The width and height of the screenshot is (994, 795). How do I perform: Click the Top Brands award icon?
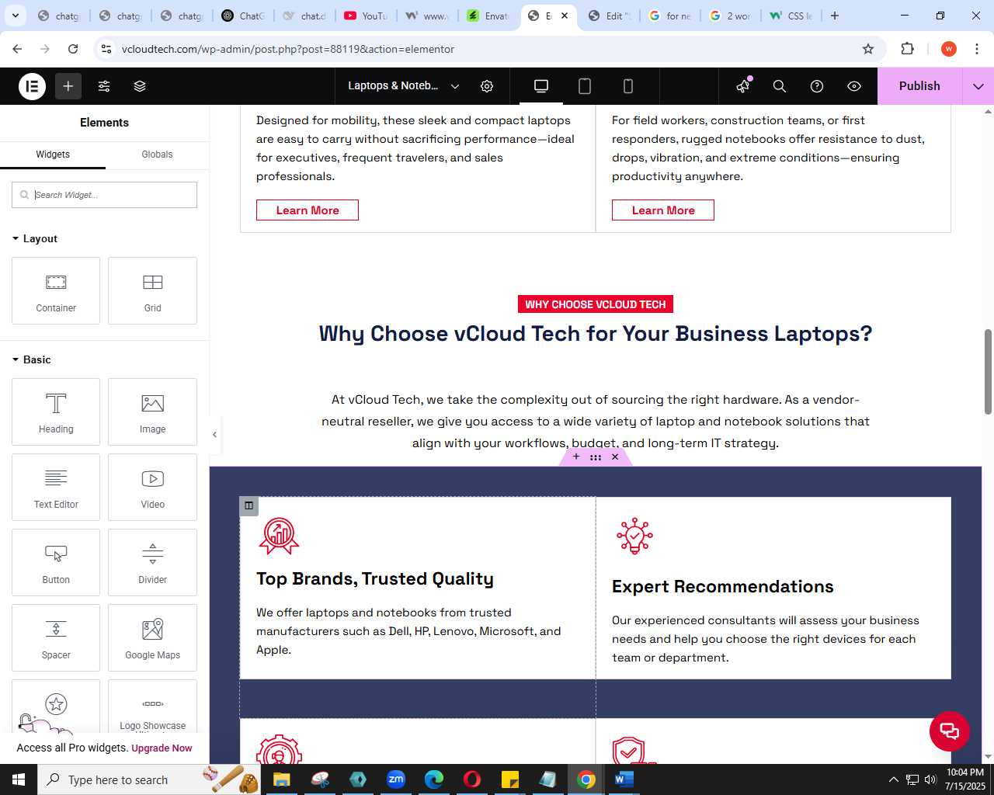click(279, 536)
